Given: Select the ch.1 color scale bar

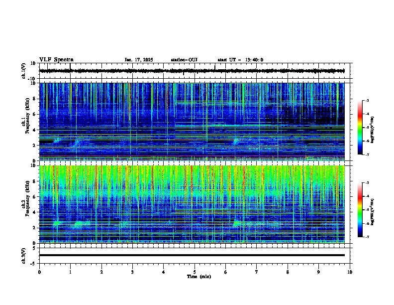Looking at the screenshot, I should pyautogui.click(x=360, y=128).
